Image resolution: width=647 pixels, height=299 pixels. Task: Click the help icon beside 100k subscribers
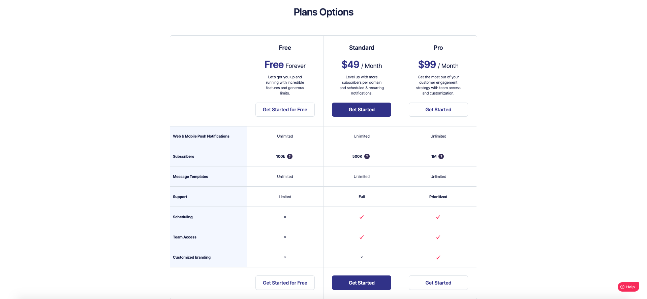pos(290,156)
